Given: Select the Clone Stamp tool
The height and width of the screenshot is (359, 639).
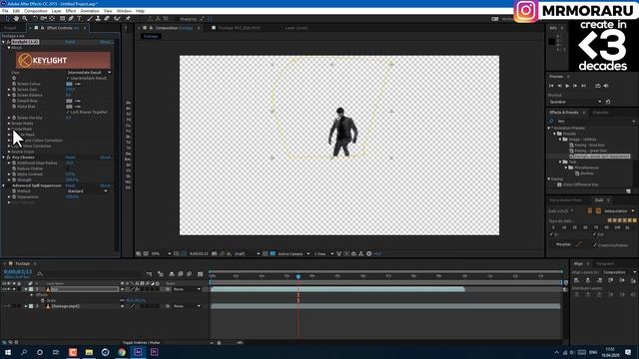Looking at the screenshot, I should point(98,19).
